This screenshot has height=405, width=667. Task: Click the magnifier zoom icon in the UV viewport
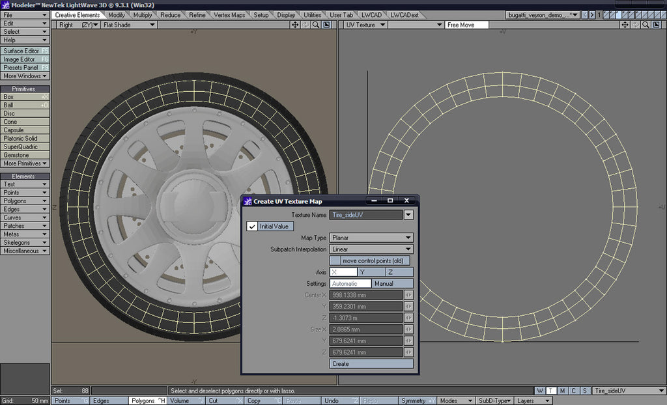646,25
